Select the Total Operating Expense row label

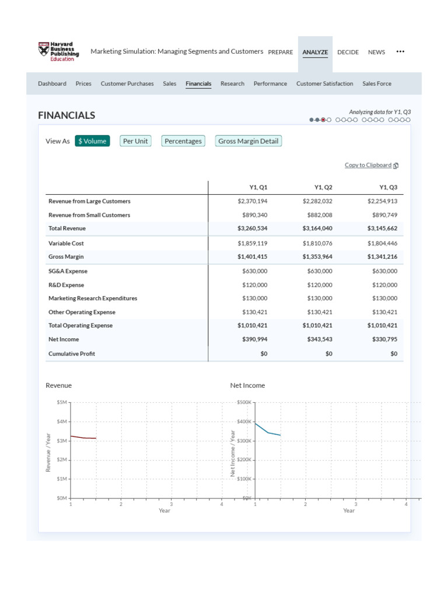(80, 325)
